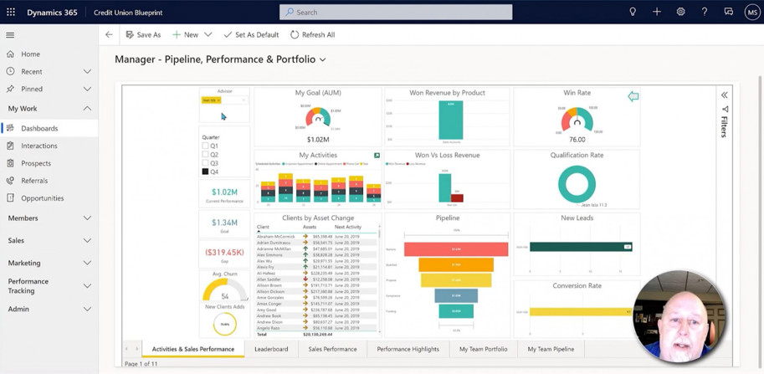Click the Interactions clipboard icon
Screen dimensions: 764x374
pos(10,146)
